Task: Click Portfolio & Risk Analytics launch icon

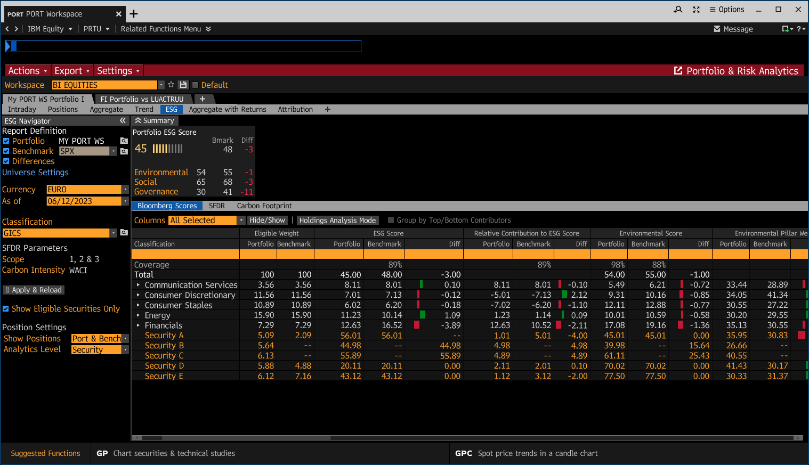Action: point(678,71)
